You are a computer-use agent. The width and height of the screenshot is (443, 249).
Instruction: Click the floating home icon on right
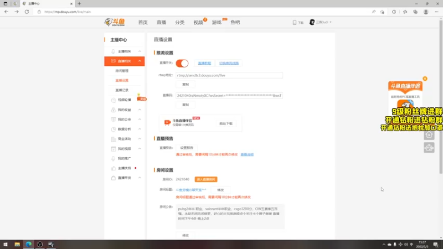click(x=429, y=135)
